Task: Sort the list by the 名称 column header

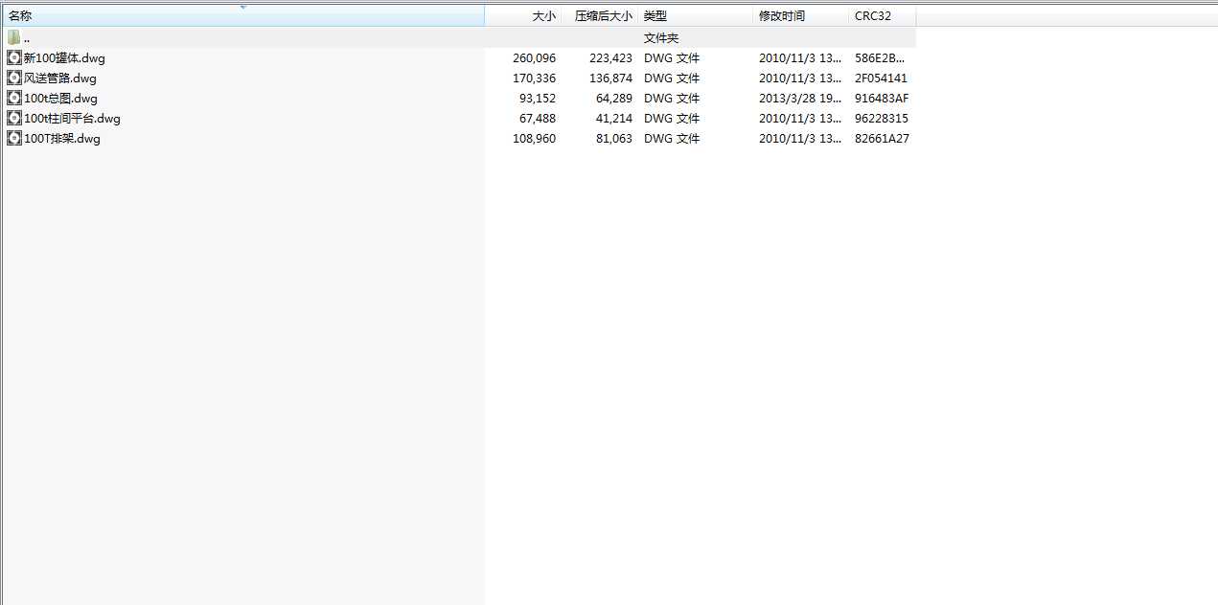Action: (242, 16)
